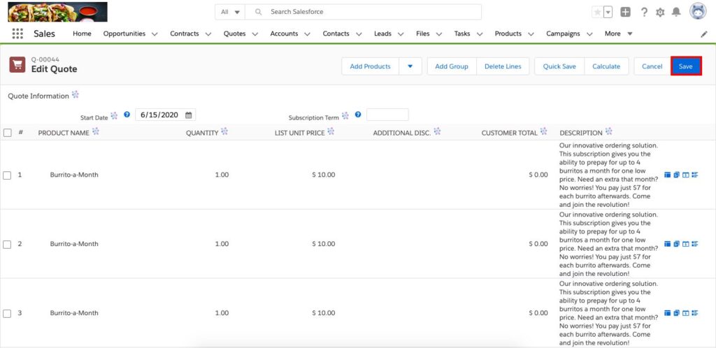716x348 pixels.
Task: Add page to favorites with star icon
Action: [596, 12]
